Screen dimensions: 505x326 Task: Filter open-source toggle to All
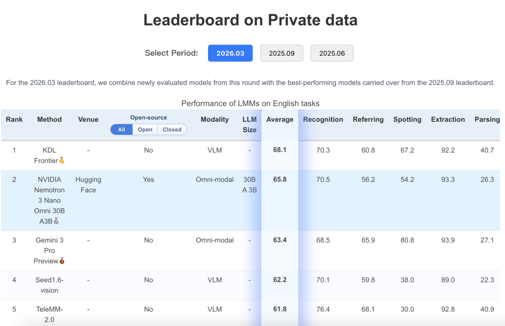(122, 130)
